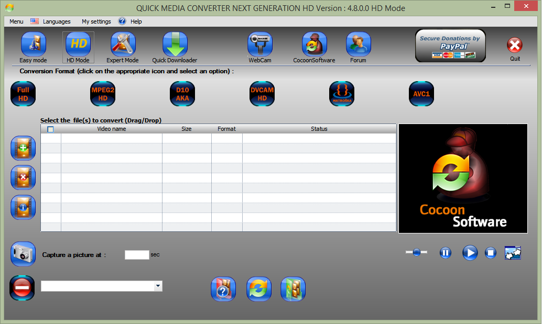Click the Size column header
Image resolution: width=542 pixels, height=324 pixels.
tap(187, 129)
